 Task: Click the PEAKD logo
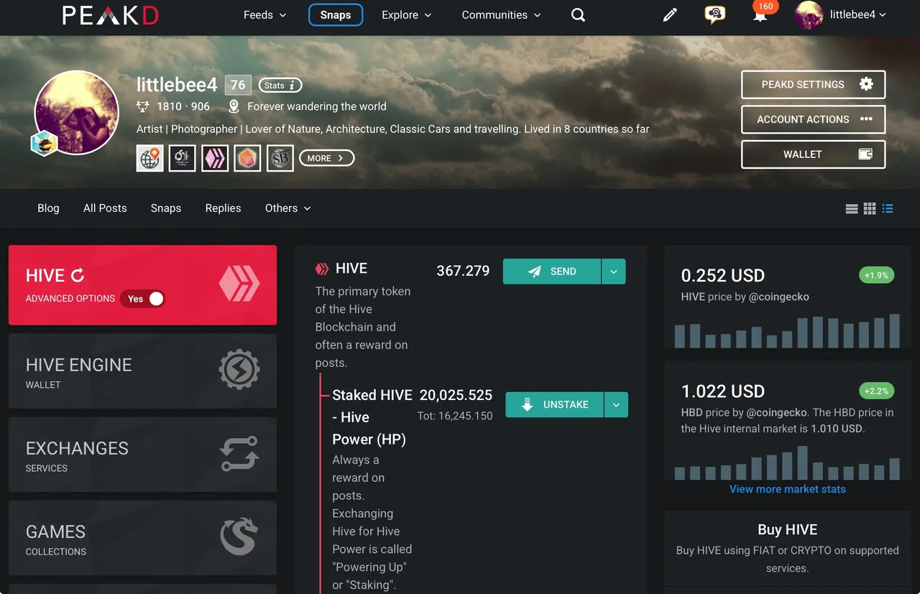[111, 15]
